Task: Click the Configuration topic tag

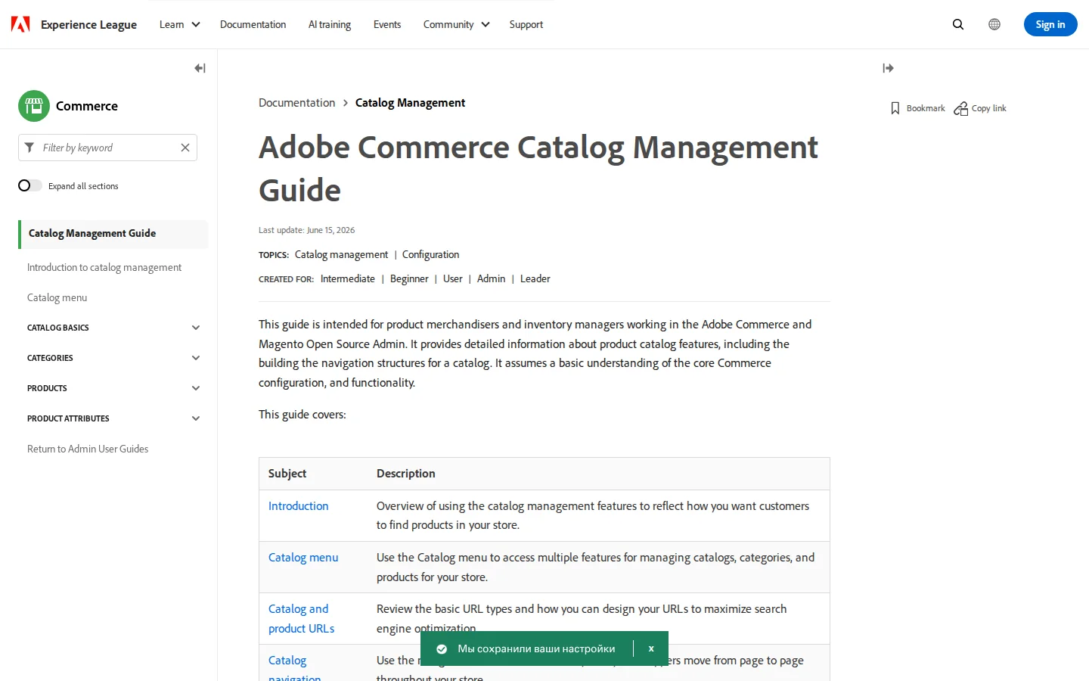Action: pyautogui.click(x=430, y=255)
